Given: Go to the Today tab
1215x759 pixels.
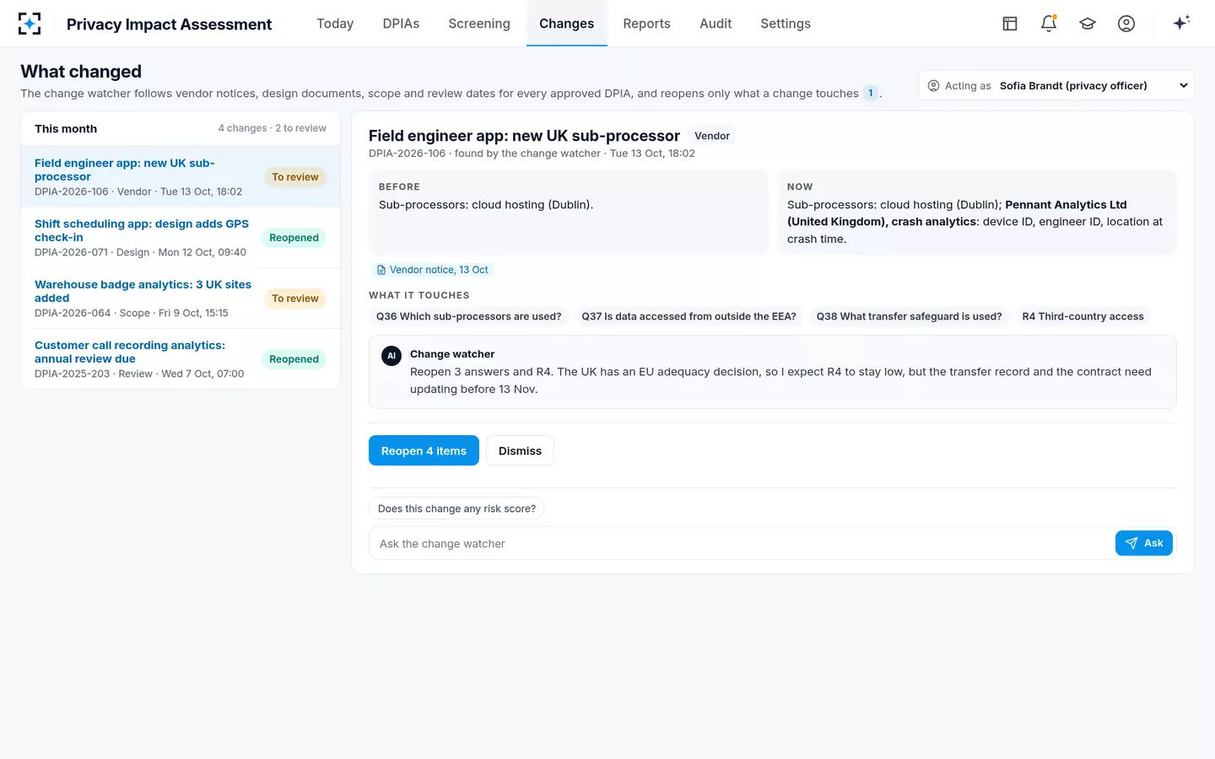Looking at the screenshot, I should pos(335,24).
